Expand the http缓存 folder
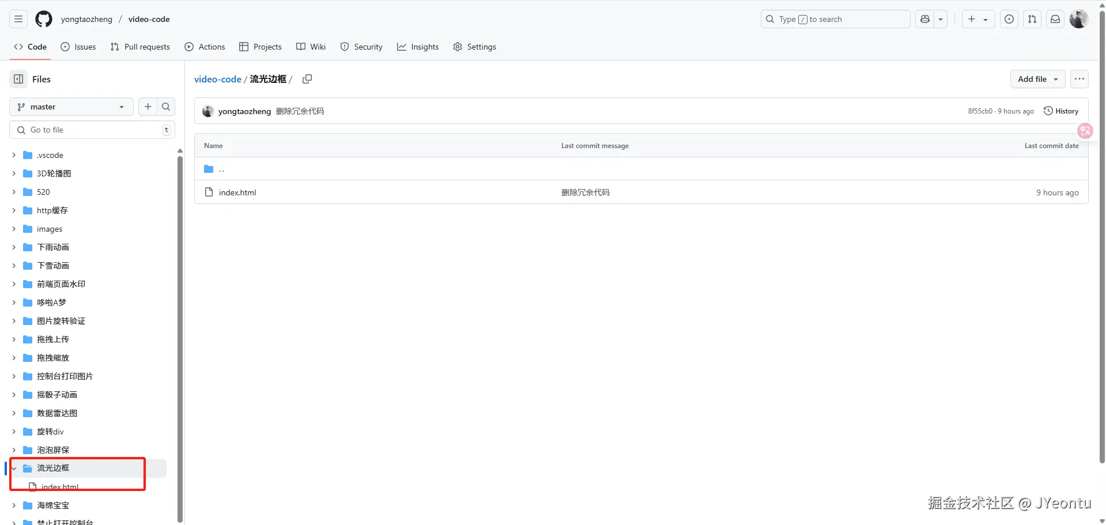The width and height of the screenshot is (1106, 525). coord(14,210)
